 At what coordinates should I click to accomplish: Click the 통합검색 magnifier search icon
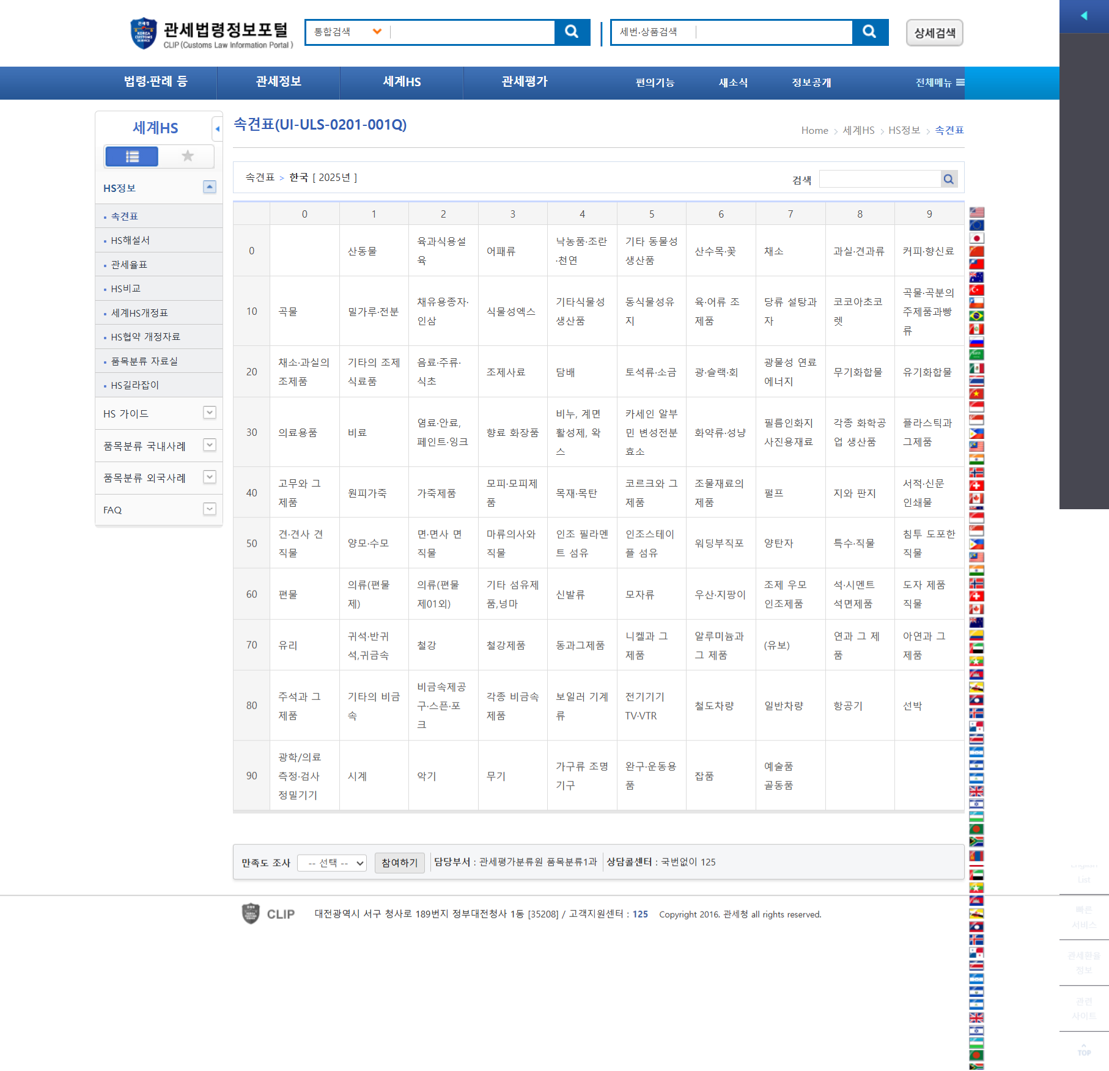[572, 32]
